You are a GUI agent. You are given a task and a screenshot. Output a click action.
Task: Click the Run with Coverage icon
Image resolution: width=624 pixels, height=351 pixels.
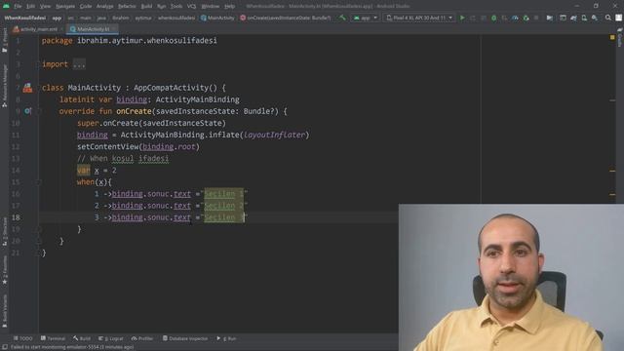[x=504, y=18]
